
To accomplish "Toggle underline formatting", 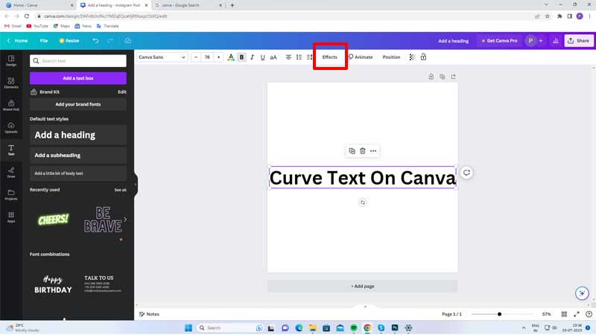I will pyautogui.click(x=262, y=57).
